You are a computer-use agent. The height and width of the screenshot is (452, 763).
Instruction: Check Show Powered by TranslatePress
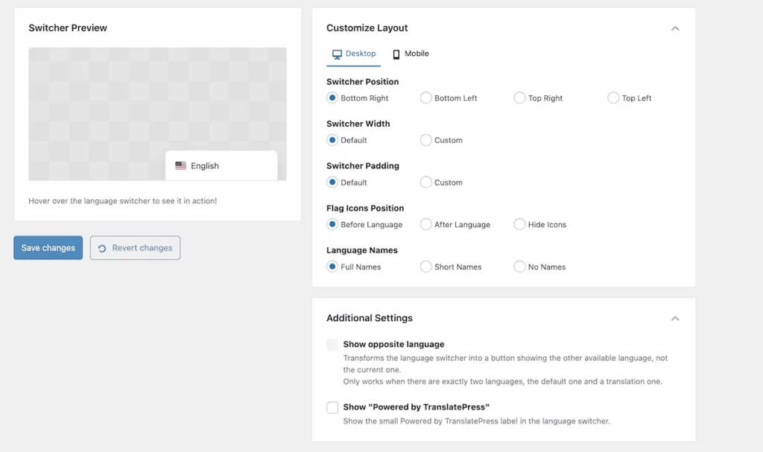332,407
